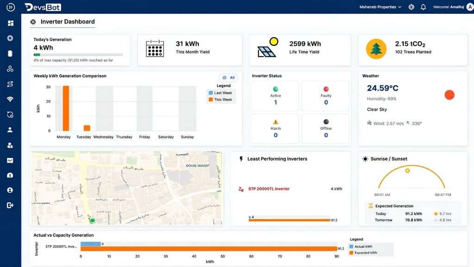The height and width of the screenshot is (267, 474).
Task: Toggle Expected kWh legend entry
Action: pos(363,253)
